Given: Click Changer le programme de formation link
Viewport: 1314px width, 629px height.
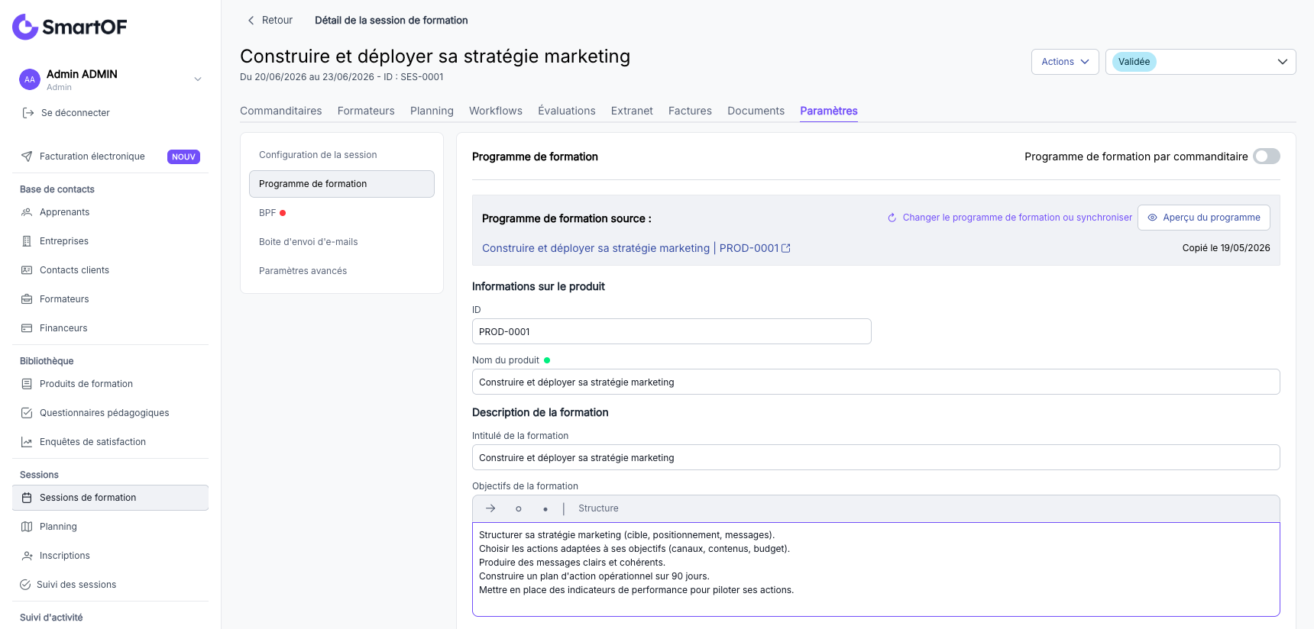Looking at the screenshot, I should point(1009,218).
